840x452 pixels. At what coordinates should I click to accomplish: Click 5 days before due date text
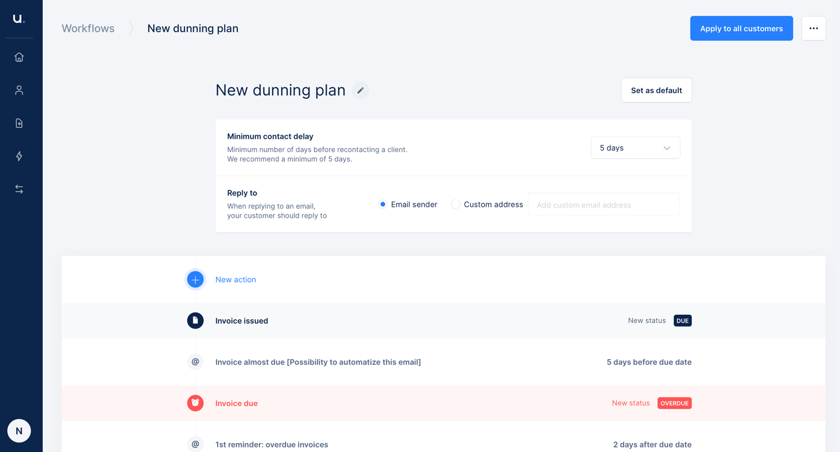(649, 362)
